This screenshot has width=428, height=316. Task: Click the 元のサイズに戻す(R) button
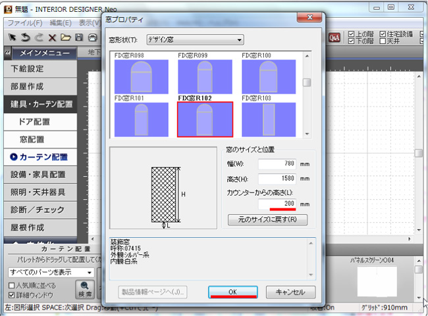coord(267,219)
